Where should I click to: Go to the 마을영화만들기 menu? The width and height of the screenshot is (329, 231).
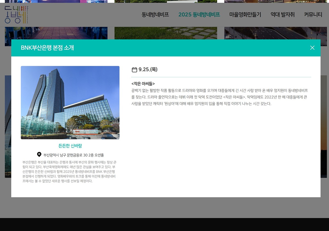pyautogui.click(x=245, y=15)
